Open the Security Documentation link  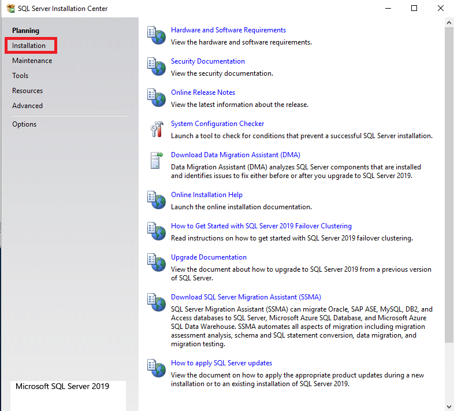(207, 61)
